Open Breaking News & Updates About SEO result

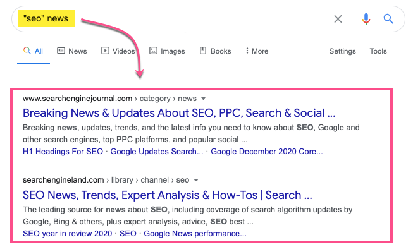[179, 113]
